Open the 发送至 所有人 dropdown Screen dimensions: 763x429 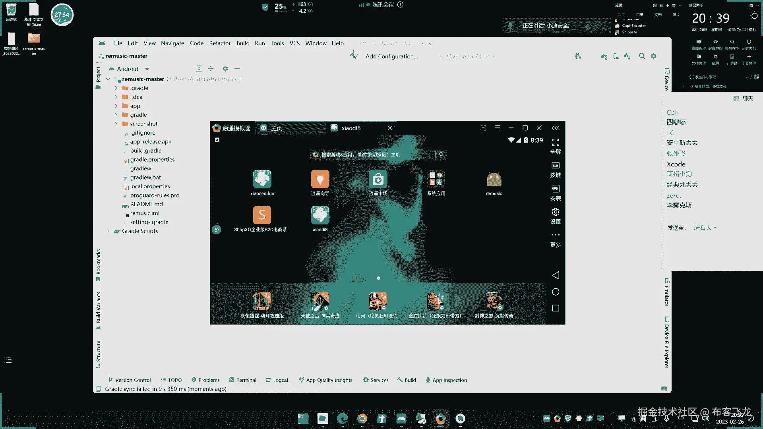705,228
